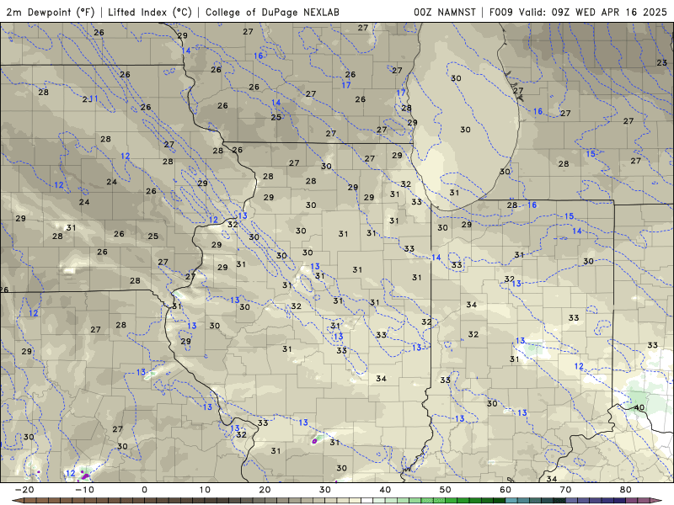Click 'College of DuPage NEXLAB' in the header

point(272,13)
